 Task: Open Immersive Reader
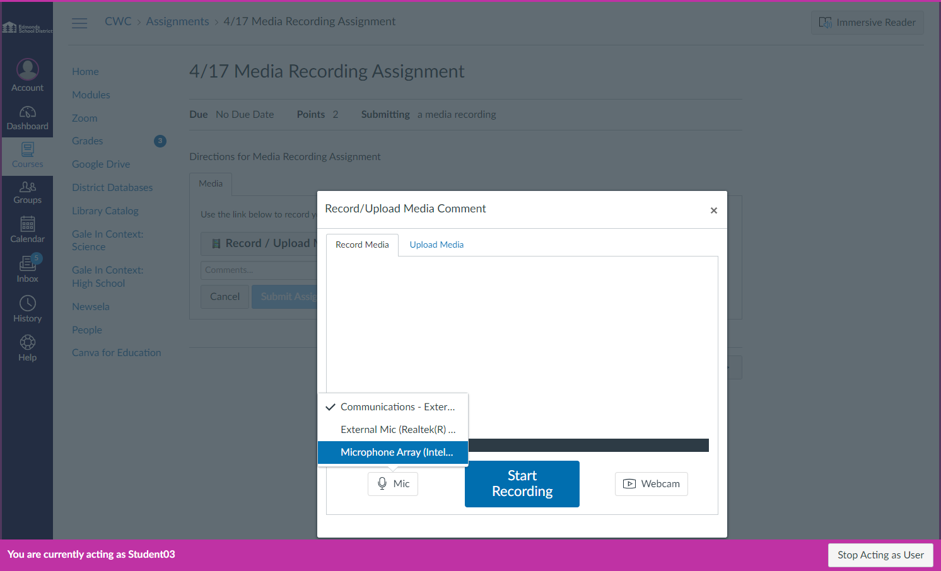pyautogui.click(x=867, y=23)
